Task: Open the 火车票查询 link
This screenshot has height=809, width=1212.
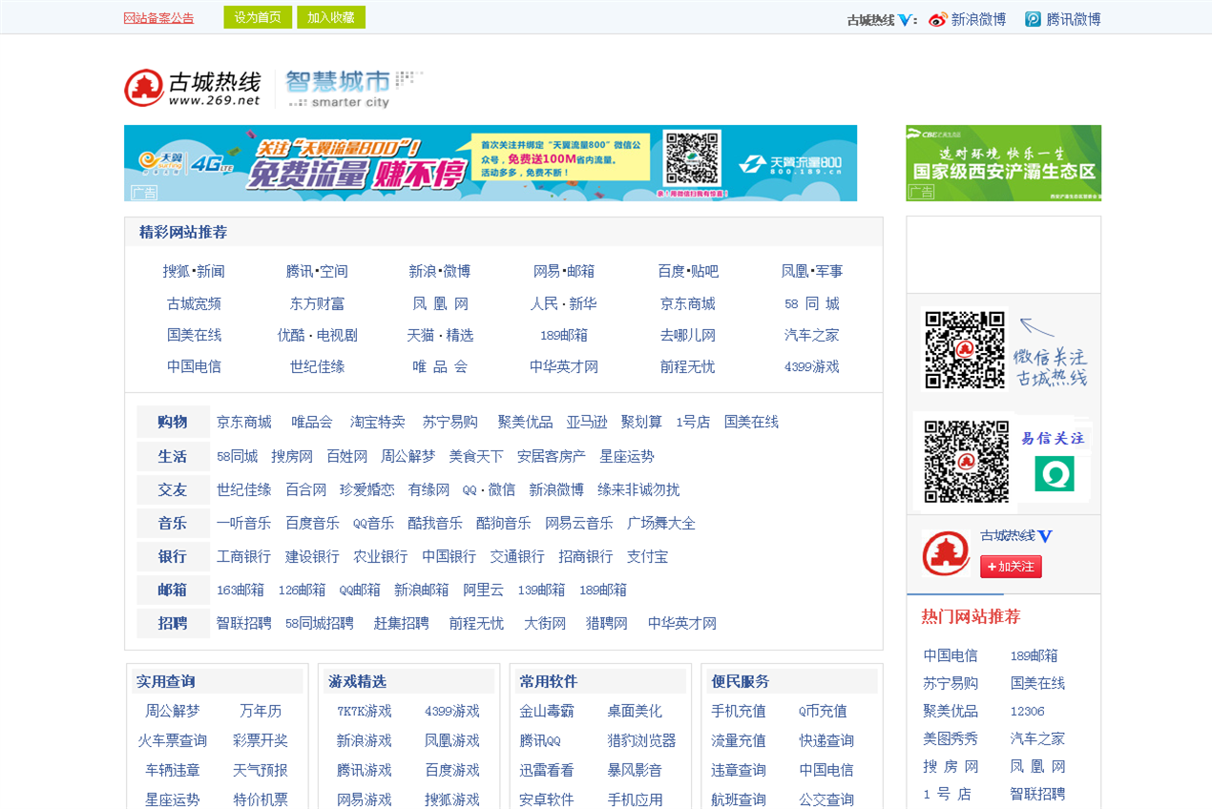Action: pos(173,741)
